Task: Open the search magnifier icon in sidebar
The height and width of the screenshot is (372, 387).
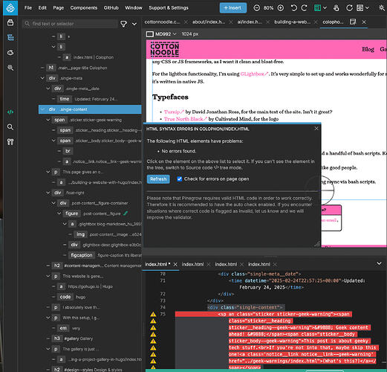Action: click(x=10, y=127)
